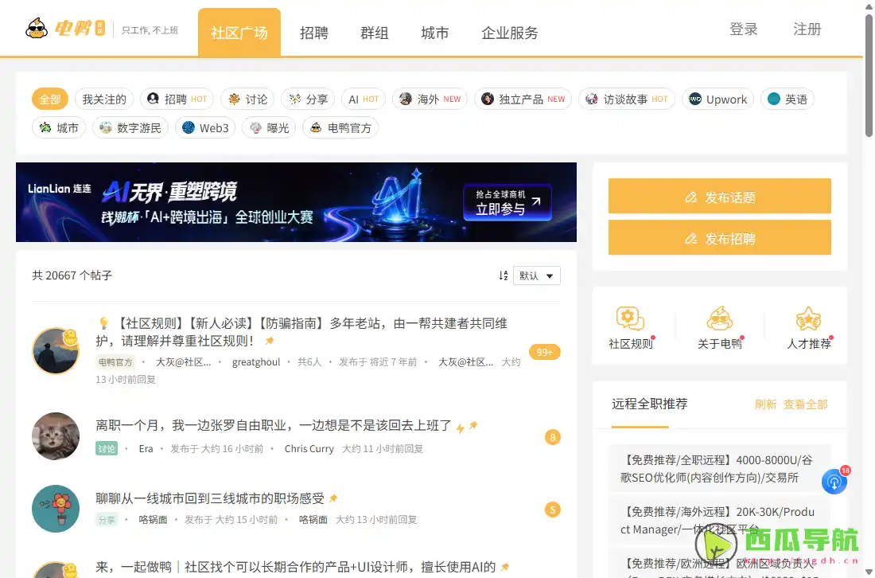Filter by the 海外 NEW tag
Screen dimensions: 875x578
pyautogui.click(x=430, y=99)
